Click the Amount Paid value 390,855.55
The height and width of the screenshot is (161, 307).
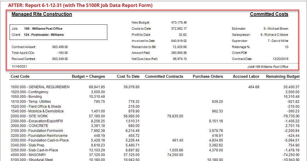tap(179, 53)
